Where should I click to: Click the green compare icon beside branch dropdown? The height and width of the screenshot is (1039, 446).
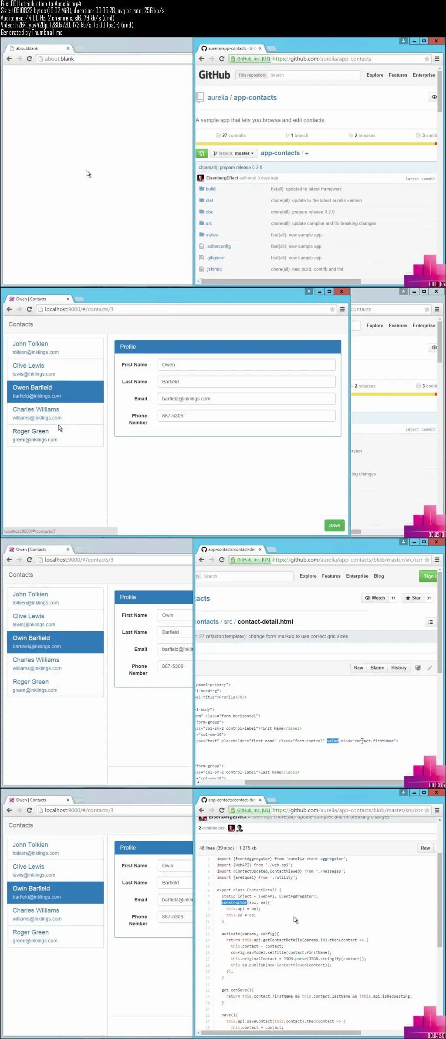202,153
